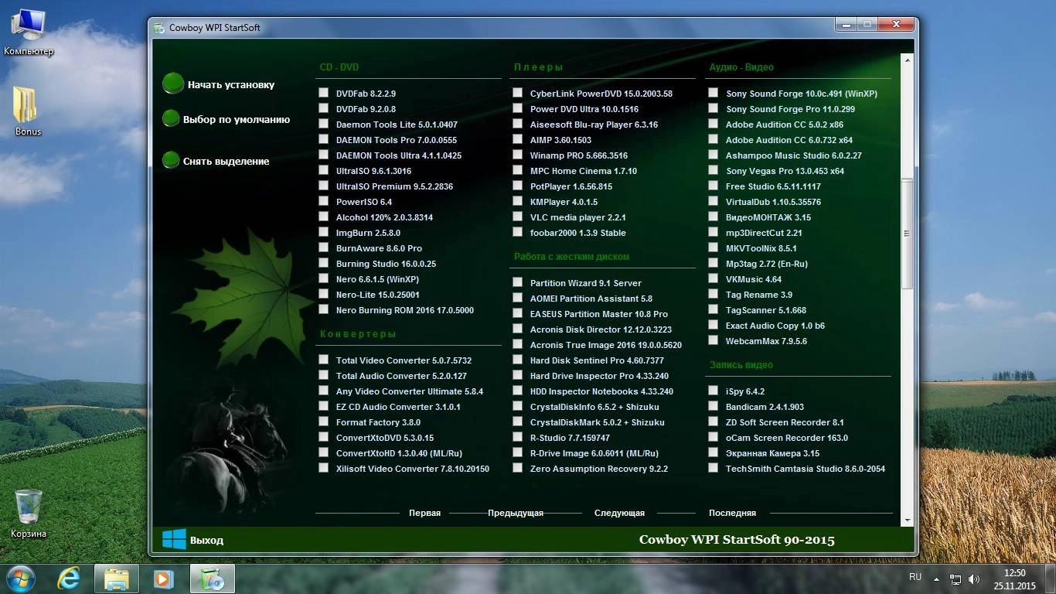Check the PotPlayer 1.6.56.815 checkbox

pos(517,186)
